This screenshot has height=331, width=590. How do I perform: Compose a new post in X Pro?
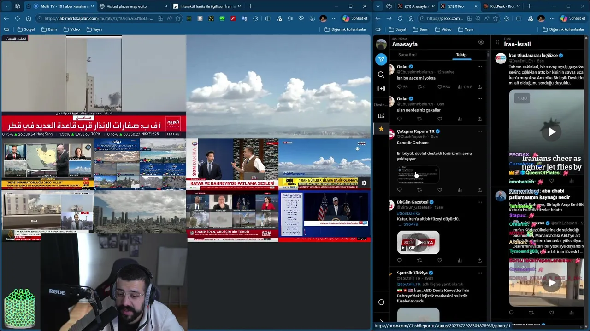pyautogui.click(x=381, y=59)
